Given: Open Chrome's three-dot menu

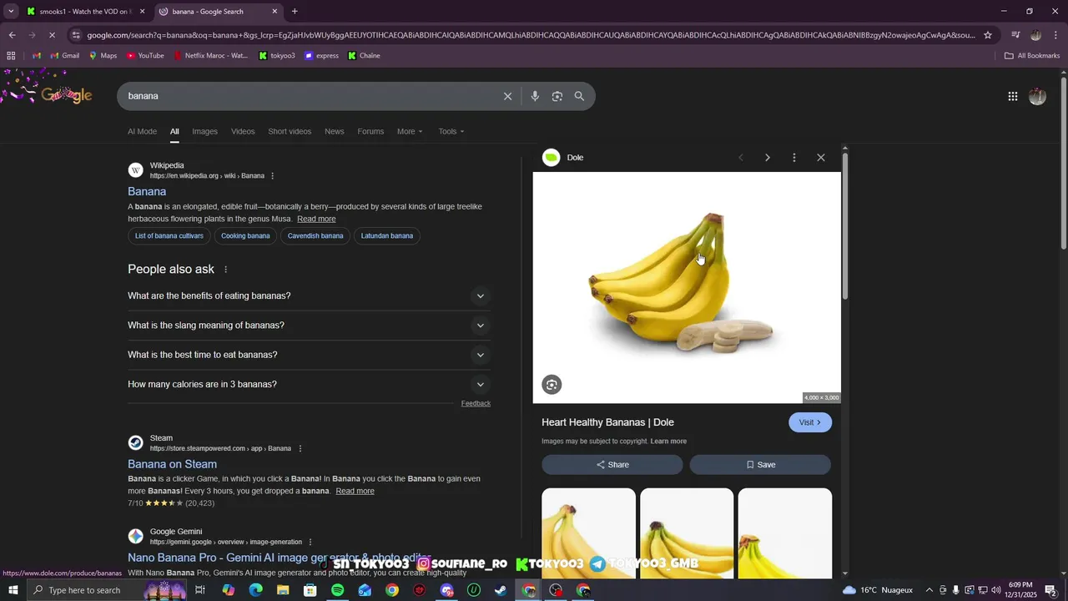Looking at the screenshot, I should pos(1056,35).
